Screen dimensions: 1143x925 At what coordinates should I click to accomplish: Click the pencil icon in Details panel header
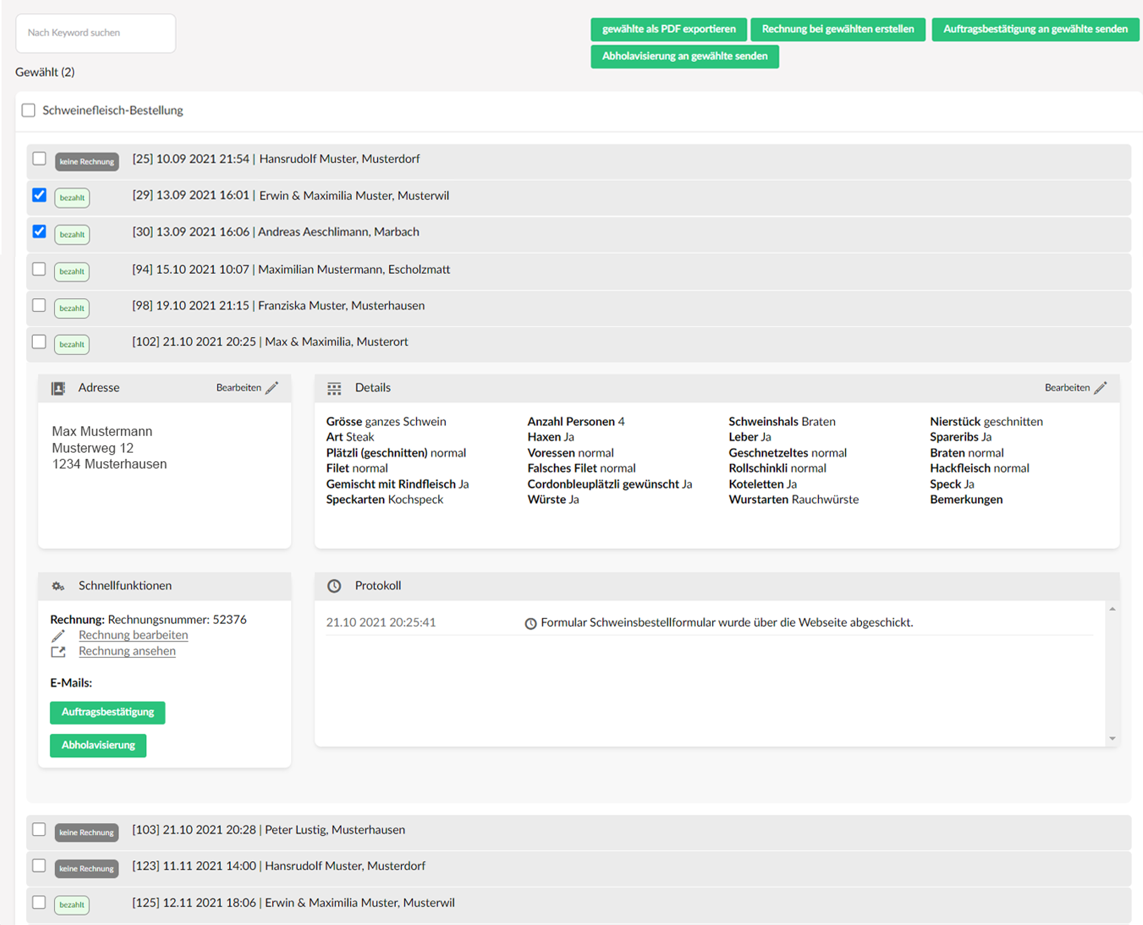coord(1100,388)
